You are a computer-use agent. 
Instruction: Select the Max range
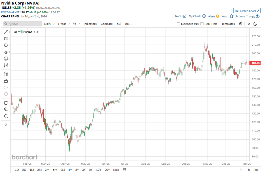[x=116, y=170]
